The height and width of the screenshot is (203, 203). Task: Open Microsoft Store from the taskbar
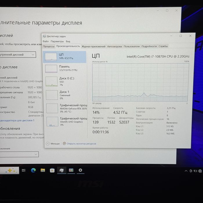52,171
